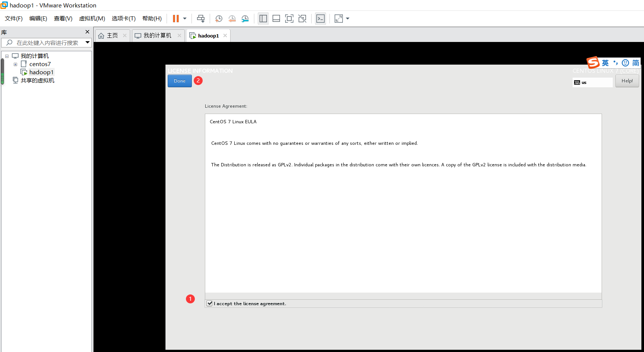The width and height of the screenshot is (644, 352).
Task: Close the 主页 tab
Action: point(125,36)
